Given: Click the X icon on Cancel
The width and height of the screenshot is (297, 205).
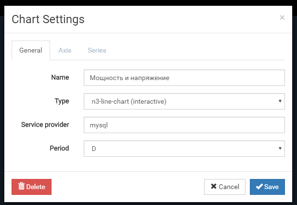Looking at the screenshot, I should pyautogui.click(x=213, y=187).
